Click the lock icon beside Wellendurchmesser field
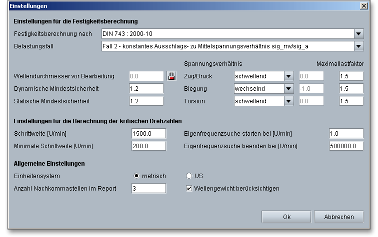378x237 pixels. pos(171,76)
